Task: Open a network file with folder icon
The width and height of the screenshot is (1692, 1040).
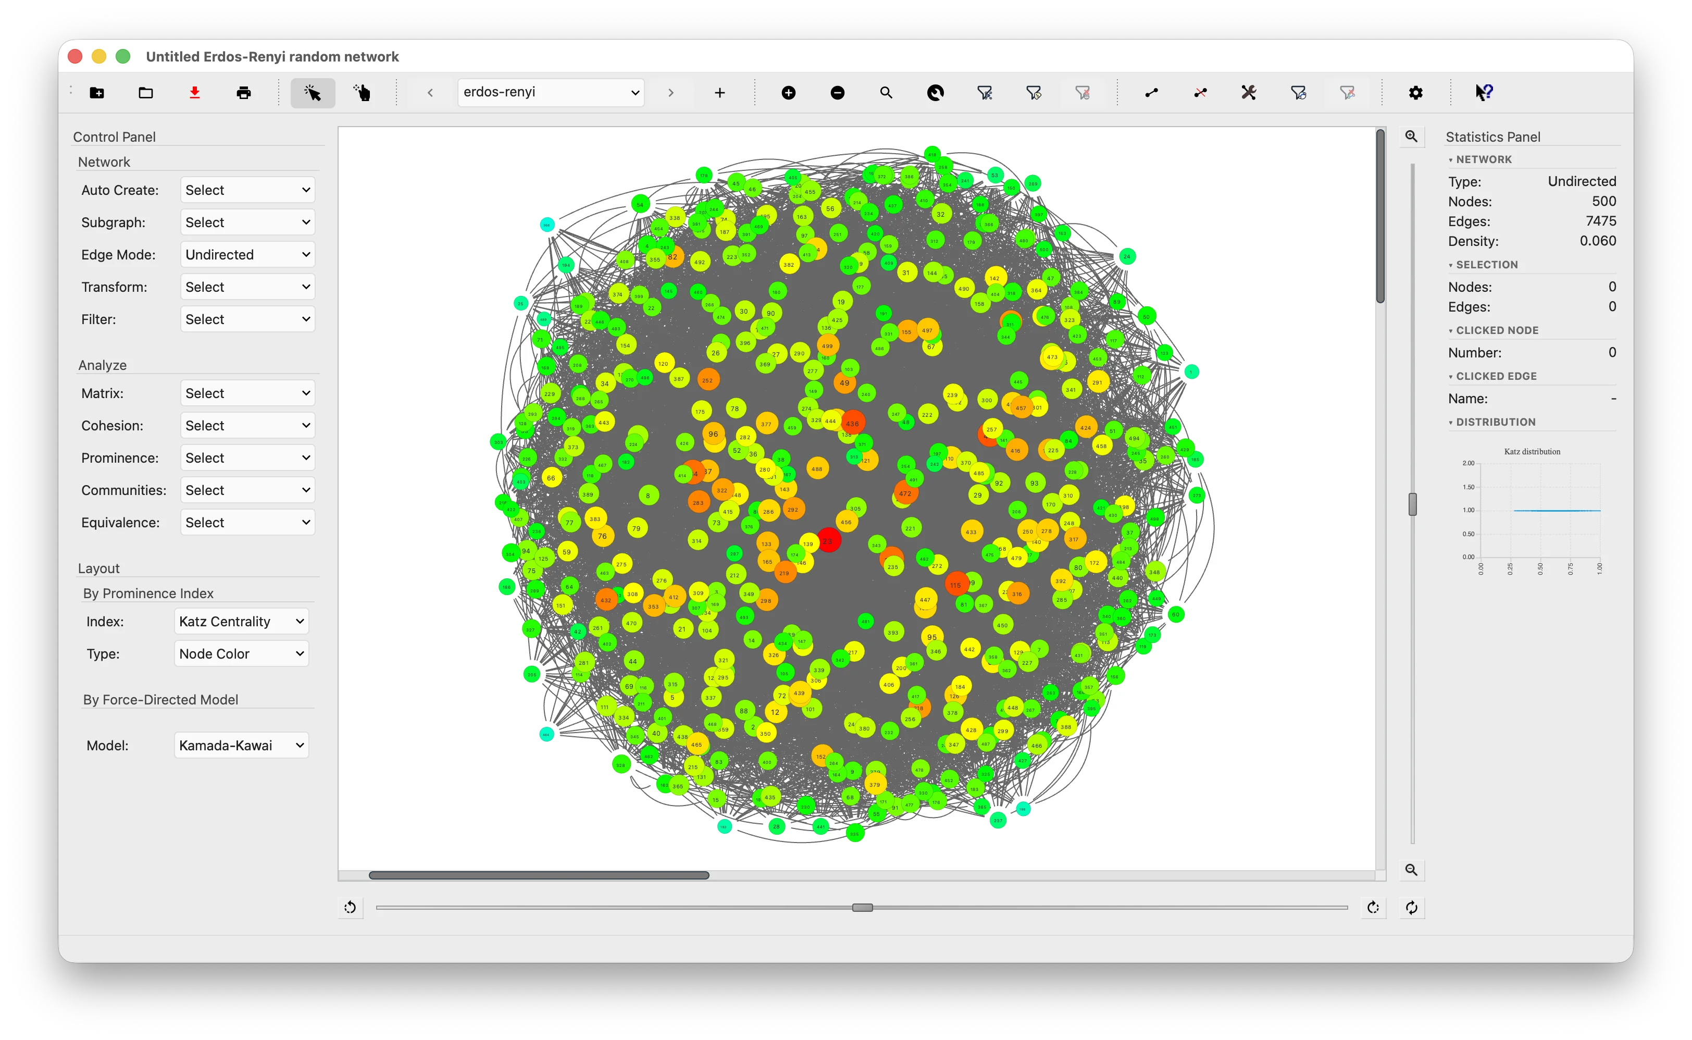Action: [146, 93]
